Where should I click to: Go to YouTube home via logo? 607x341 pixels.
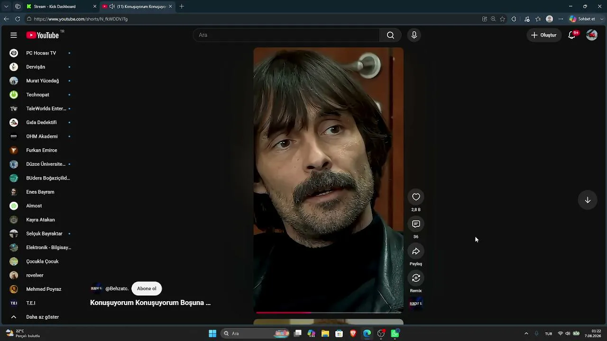tap(43, 35)
